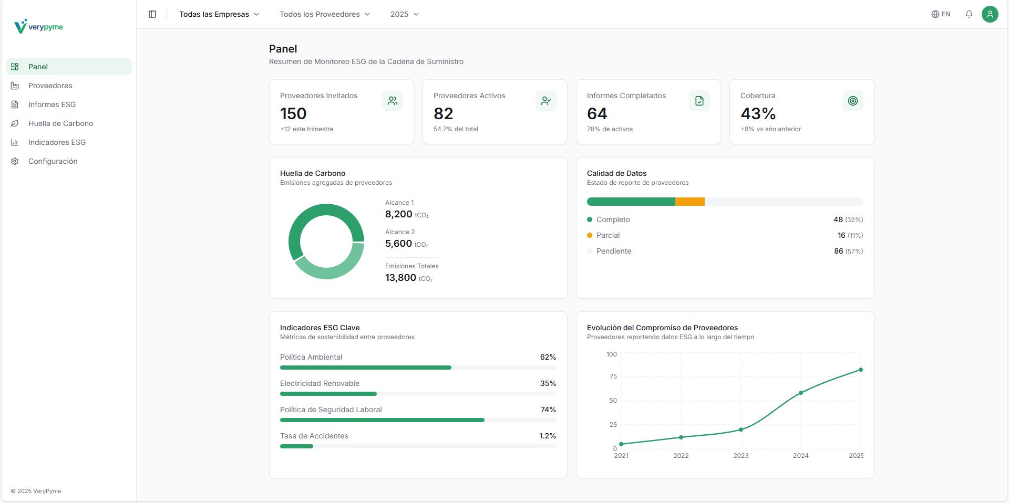The height and width of the screenshot is (503, 1009).
Task: Open Configuración via the gear icon
Action: click(x=14, y=161)
